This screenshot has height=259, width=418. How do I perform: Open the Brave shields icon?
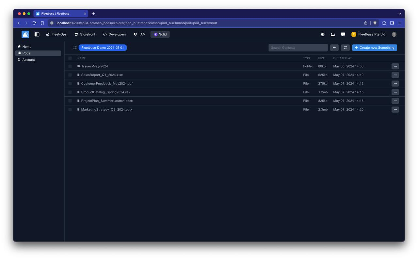pyautogui.click(x=375, y=23)
